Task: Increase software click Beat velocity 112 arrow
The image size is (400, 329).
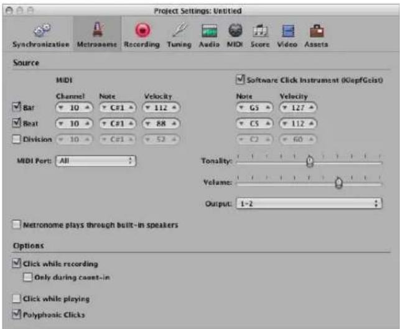Action: (x=311, y=124)
